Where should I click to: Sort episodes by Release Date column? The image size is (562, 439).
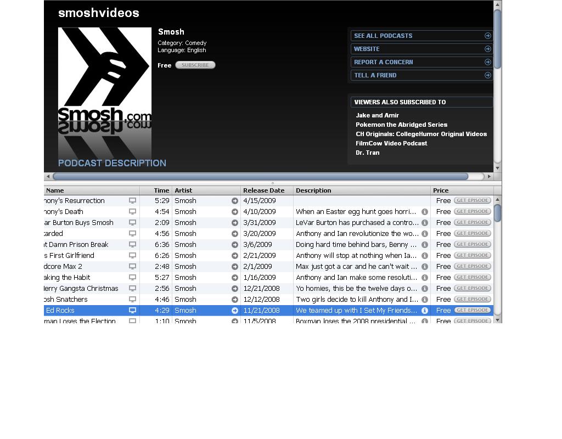click(x=267, y=190)
